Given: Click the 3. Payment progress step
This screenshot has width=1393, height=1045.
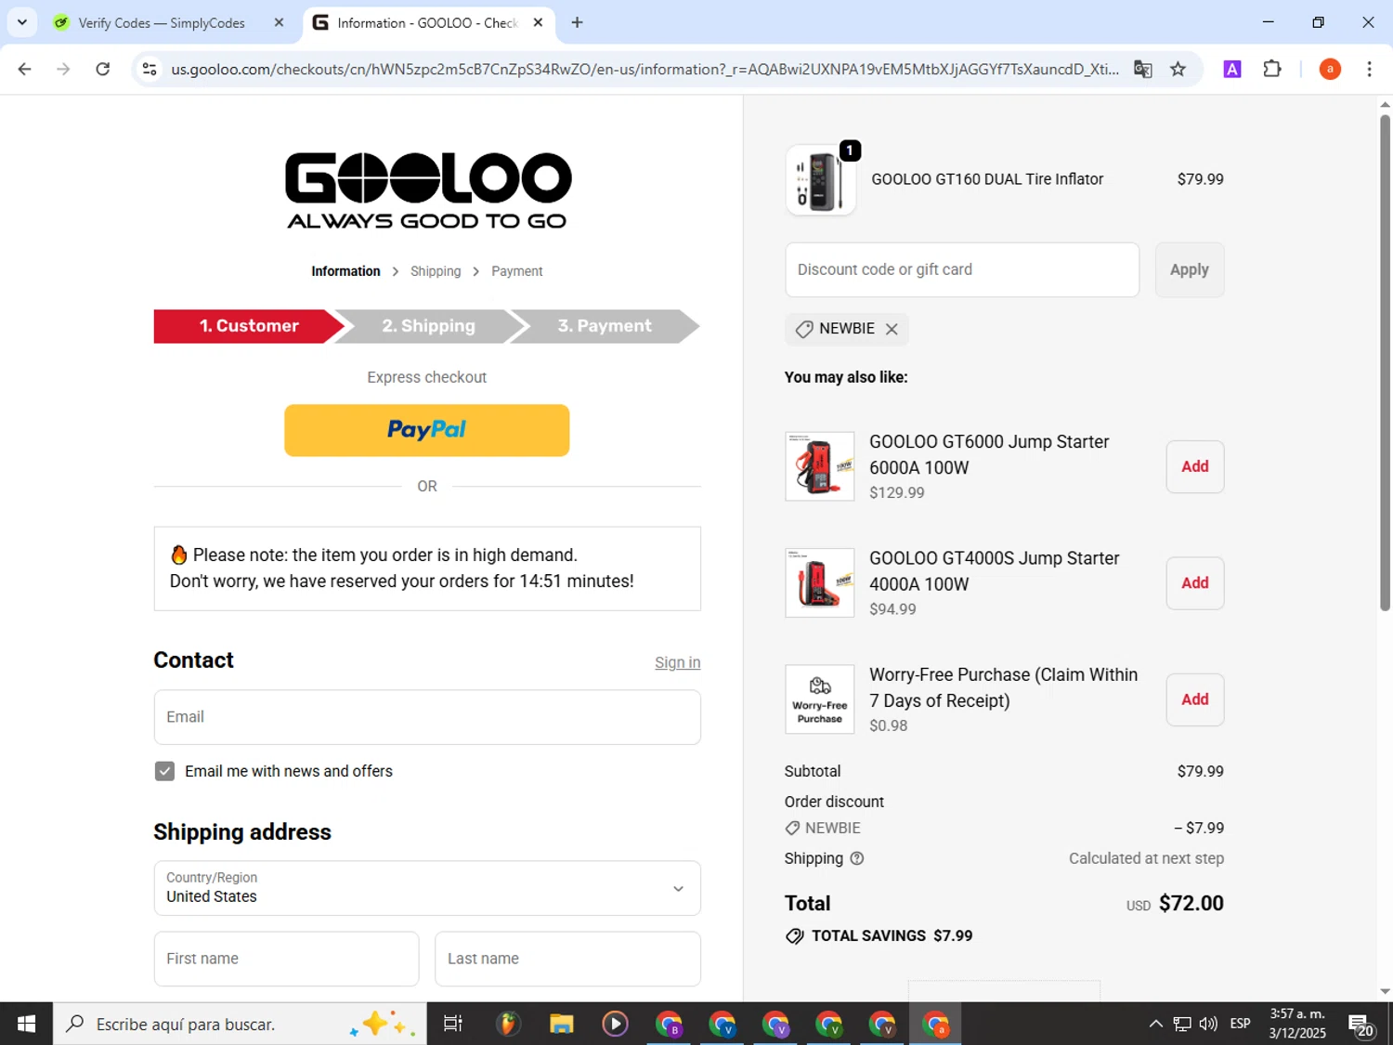Looking at the screenshot, I should (x=605, y=326).
